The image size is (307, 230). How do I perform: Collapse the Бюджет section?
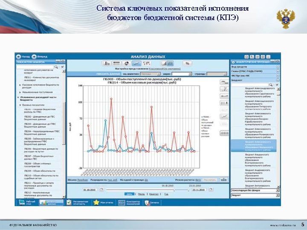[x=278, y=80]
